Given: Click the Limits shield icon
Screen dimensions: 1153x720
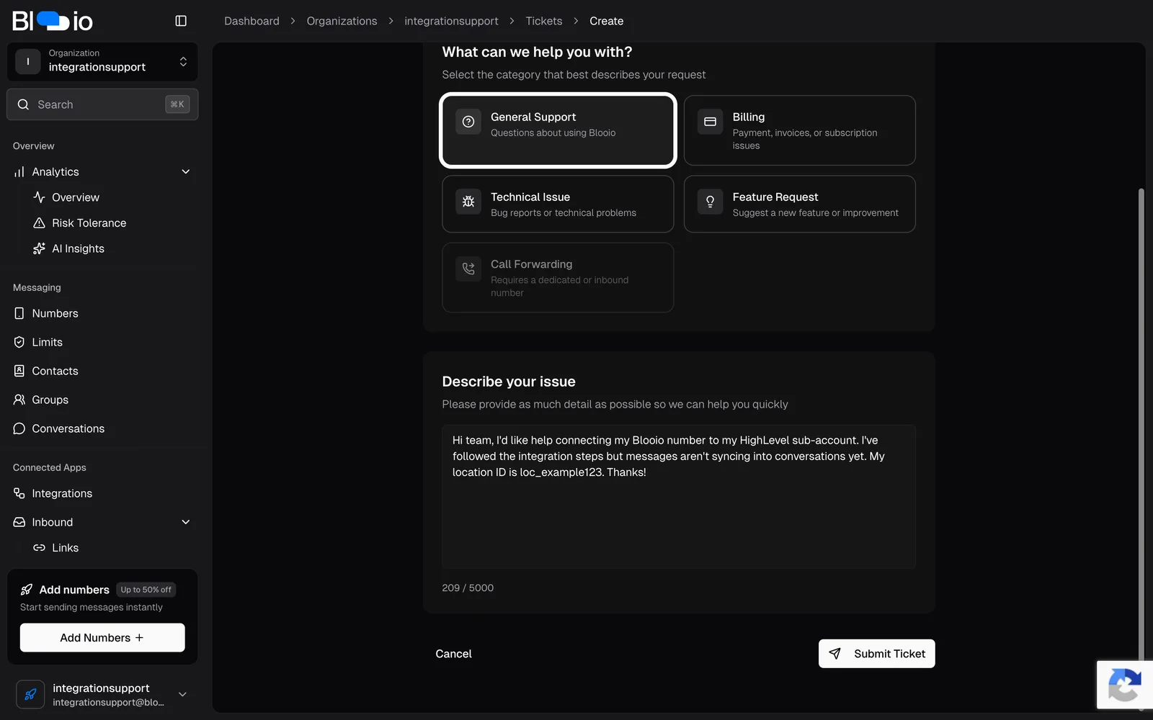Looking at the screenshot, I should click(19, 342).
